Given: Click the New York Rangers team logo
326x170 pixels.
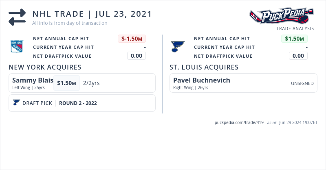Looking at the screenshot, I should (x=18, y=46).
